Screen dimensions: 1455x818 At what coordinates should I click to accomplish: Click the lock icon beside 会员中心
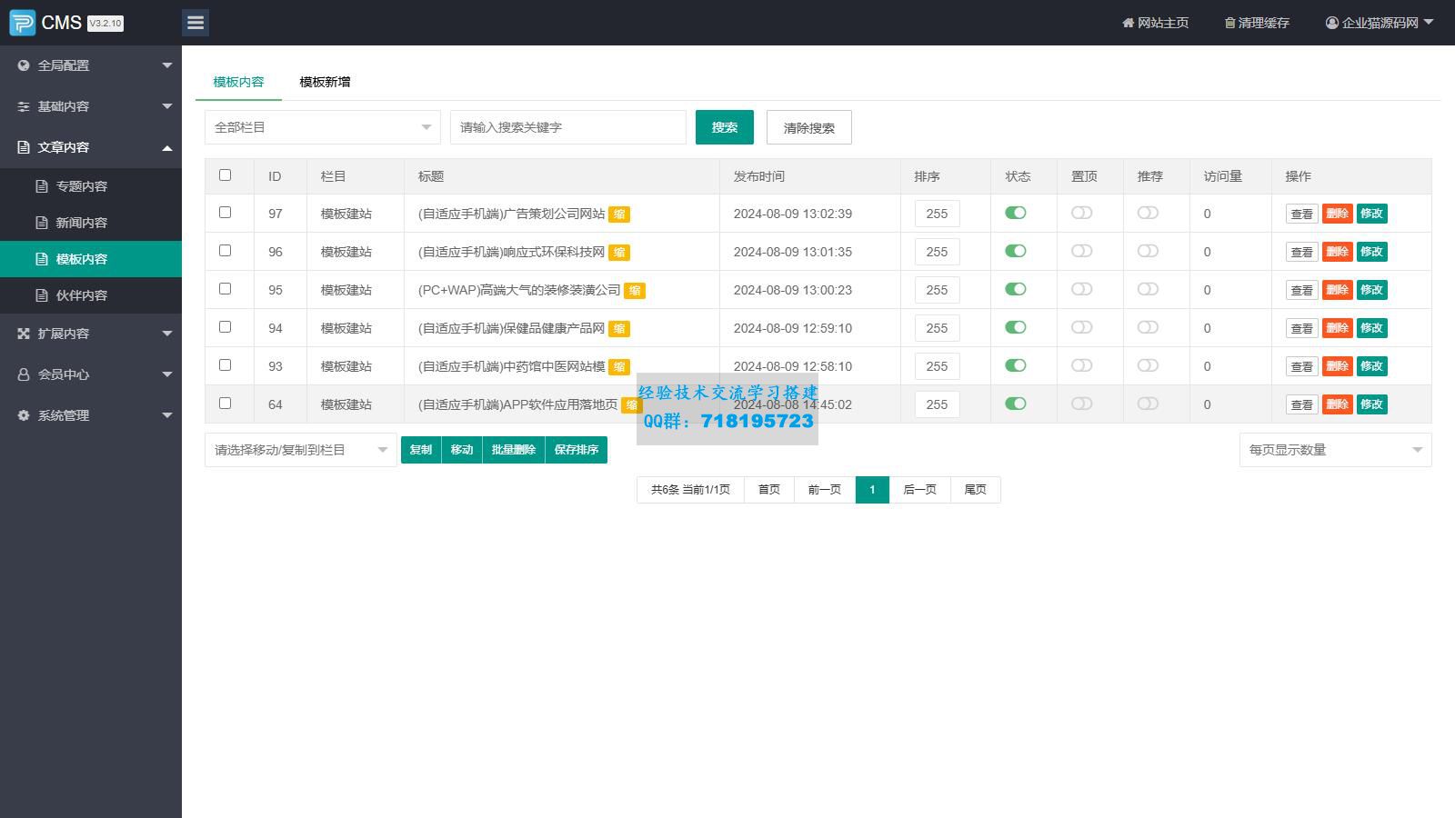click(x=24, y=374)
